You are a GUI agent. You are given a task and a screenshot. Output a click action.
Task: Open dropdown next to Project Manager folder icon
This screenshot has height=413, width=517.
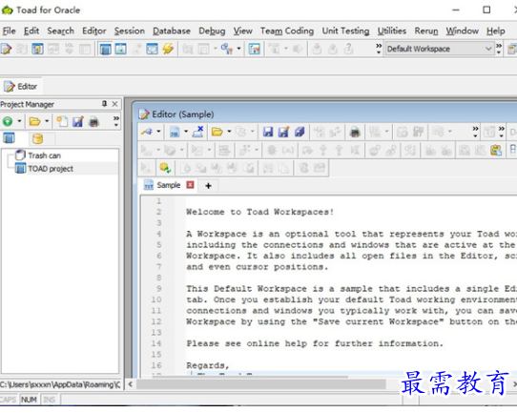[47, 122]
